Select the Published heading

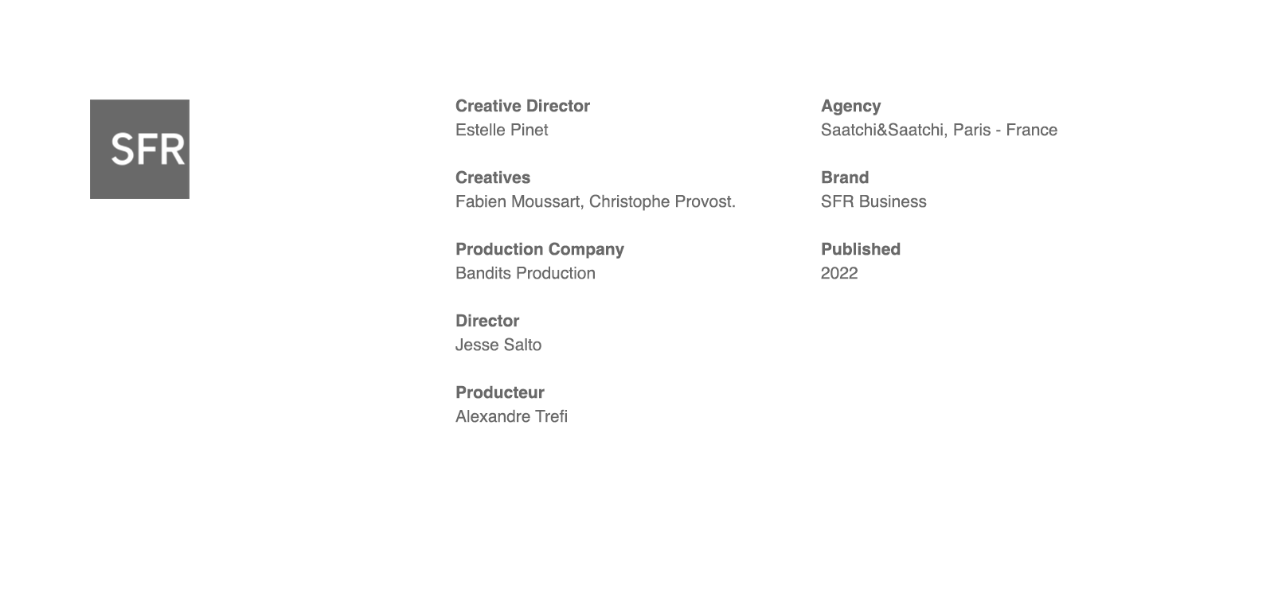pos(861,249)
